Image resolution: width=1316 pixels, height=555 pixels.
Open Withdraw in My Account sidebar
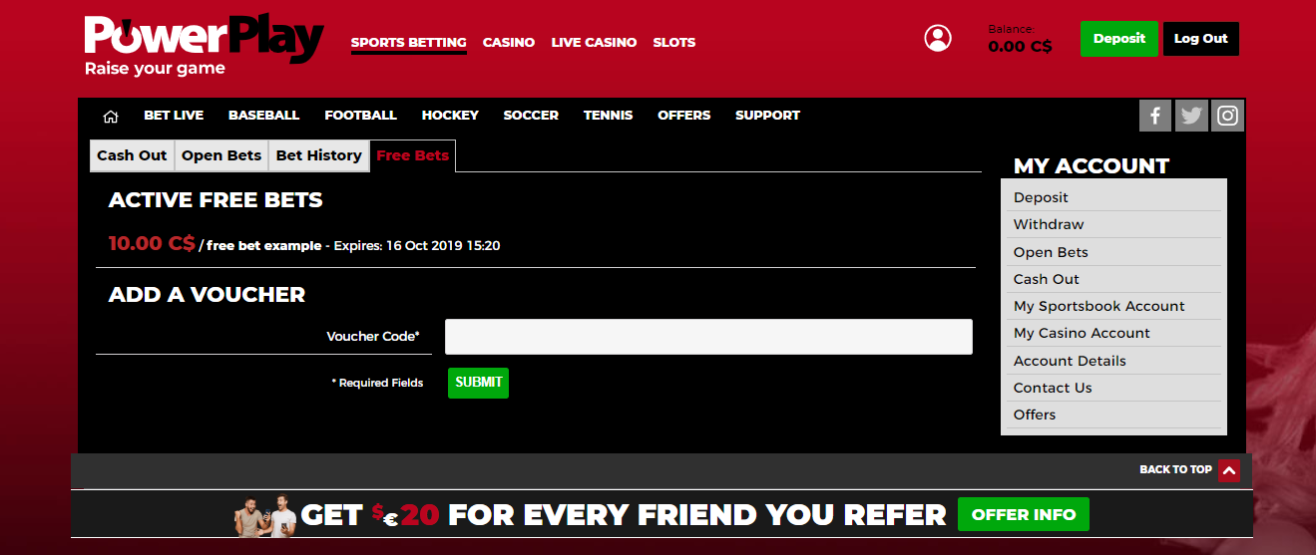1049,224
